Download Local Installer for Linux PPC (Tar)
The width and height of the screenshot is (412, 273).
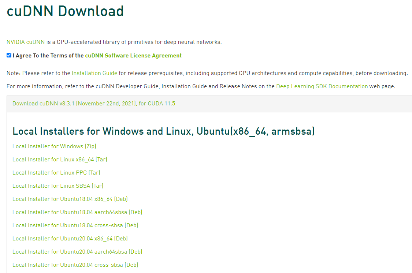(x=56, y=172)
